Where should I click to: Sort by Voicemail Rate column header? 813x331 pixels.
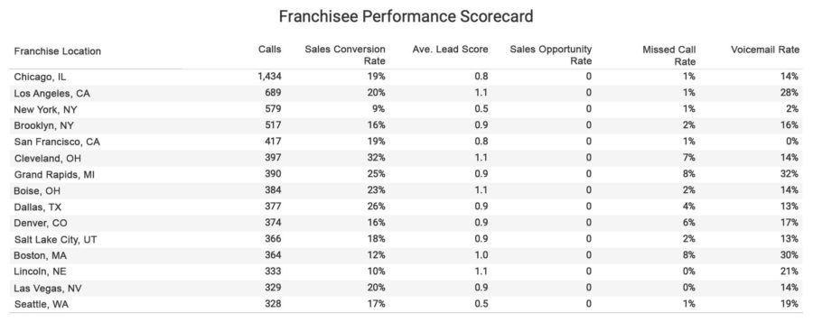click(765, 50)
